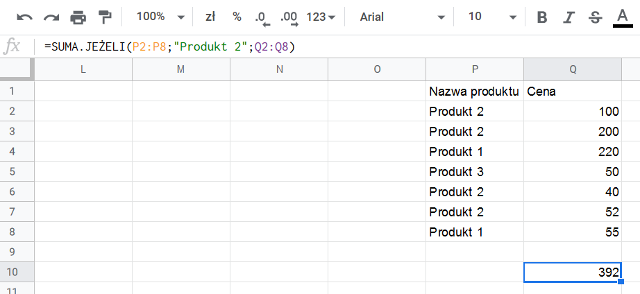Apply percent format with % icon
The width and height of the screenshot is (640, 294).
coord(237,17)
